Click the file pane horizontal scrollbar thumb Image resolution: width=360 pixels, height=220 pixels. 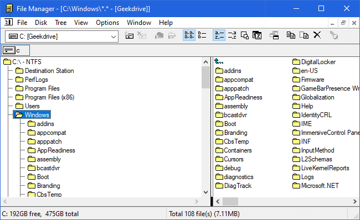click(230, 201)
